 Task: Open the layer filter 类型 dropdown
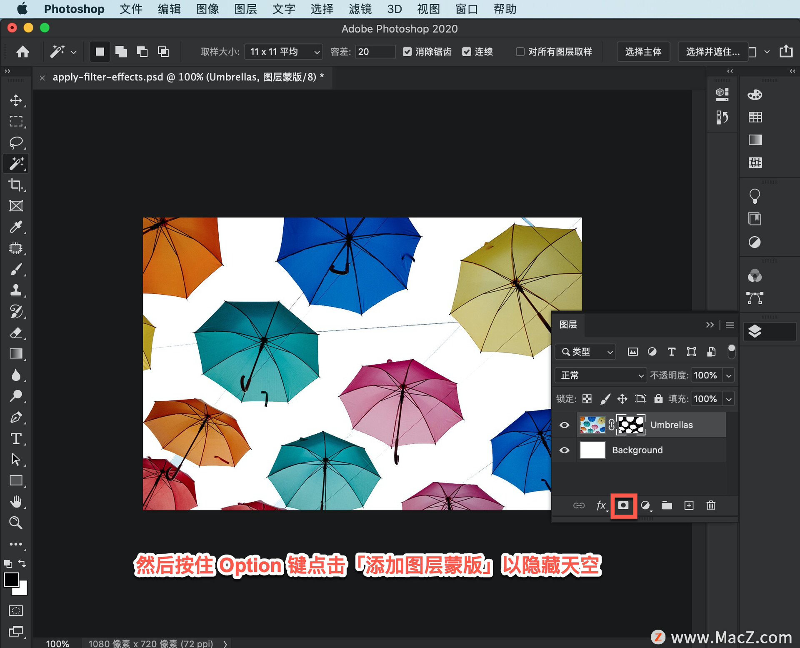point(585,352)
